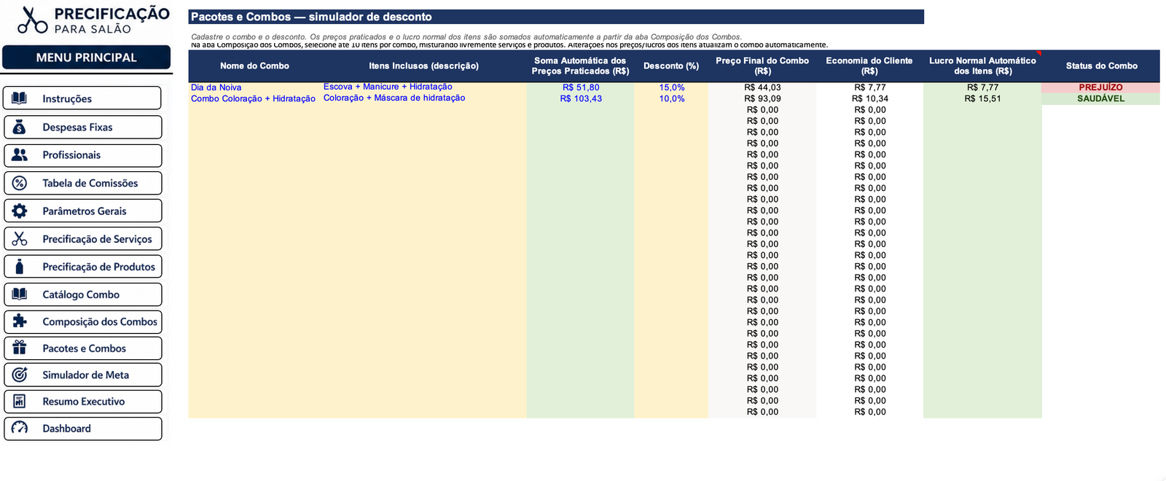The height and width of the screenshot is (481, 1166).
Task: Select the R$ 103,43 price sum cell
Action: (580, 98)
